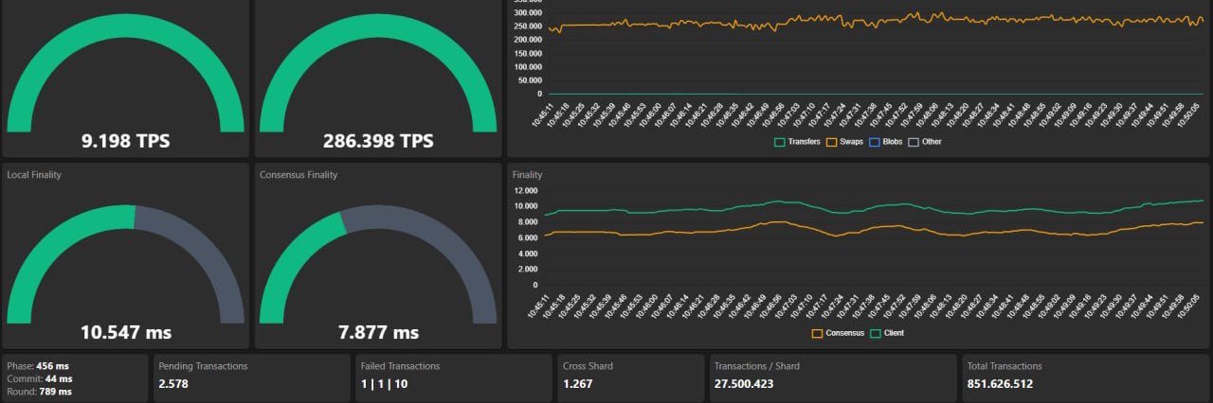Click the Round 789 ms reading

39,391
